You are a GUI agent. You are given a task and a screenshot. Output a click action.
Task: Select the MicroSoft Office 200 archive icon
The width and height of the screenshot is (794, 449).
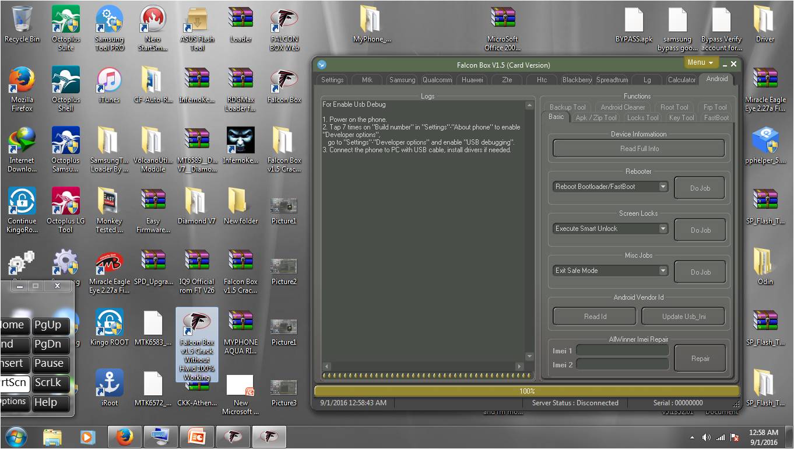[x=503, y=28]
